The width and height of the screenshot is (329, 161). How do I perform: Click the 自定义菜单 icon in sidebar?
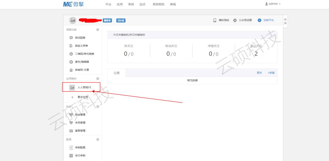coord(71,46)
